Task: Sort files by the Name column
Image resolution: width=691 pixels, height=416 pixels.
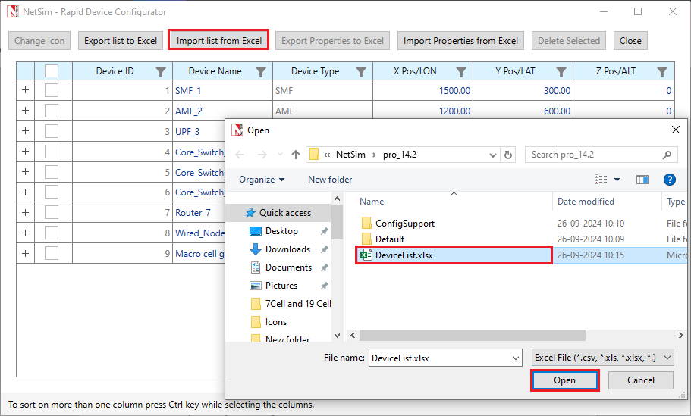Action: point(372,202)
